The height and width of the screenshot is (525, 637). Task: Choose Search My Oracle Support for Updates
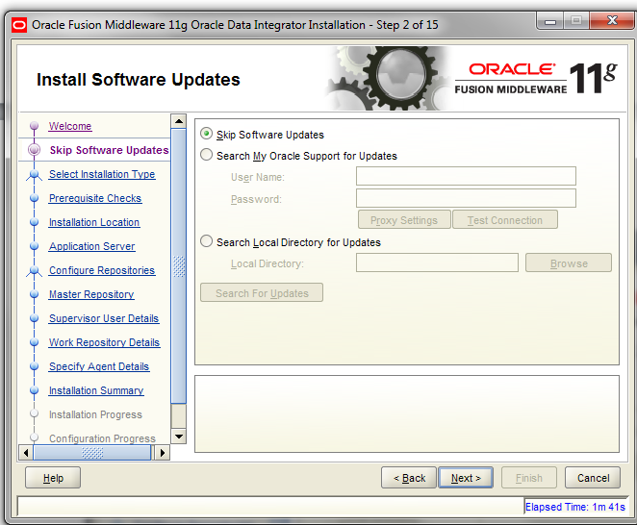[206, 155]
